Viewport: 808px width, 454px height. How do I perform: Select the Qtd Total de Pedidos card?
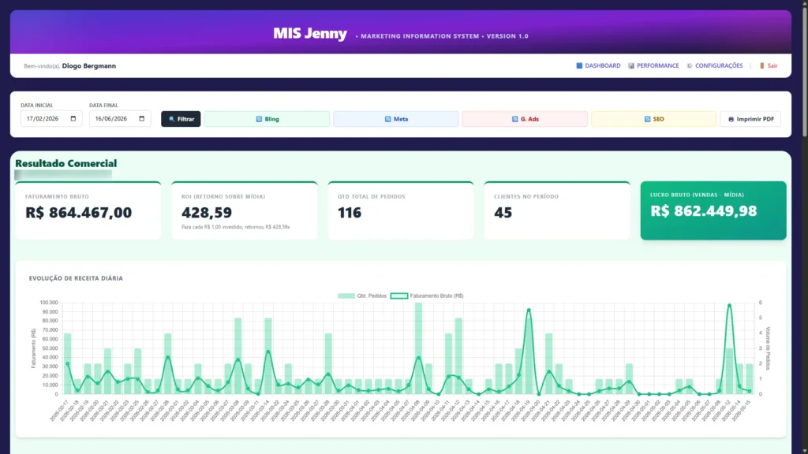[400, 210]
